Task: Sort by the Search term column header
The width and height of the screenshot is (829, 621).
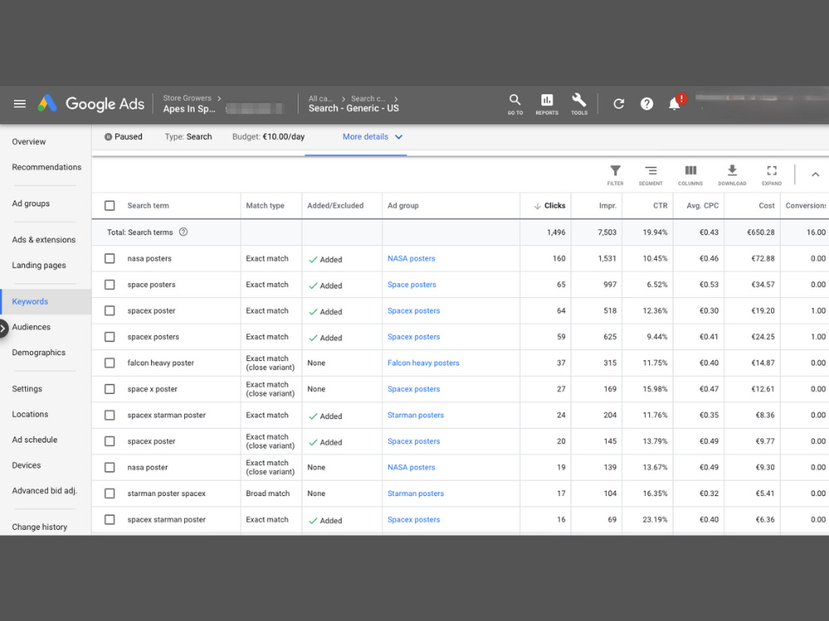Action: pos(148,205)
